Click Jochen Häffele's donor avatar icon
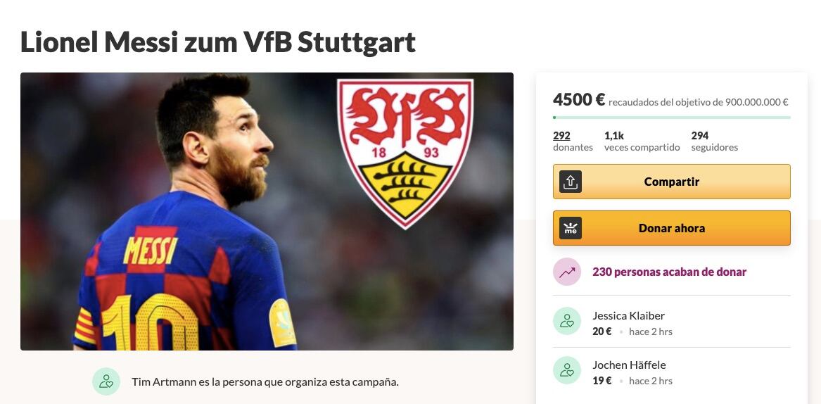The image size is (821, 404). click(x=567, y=370)
